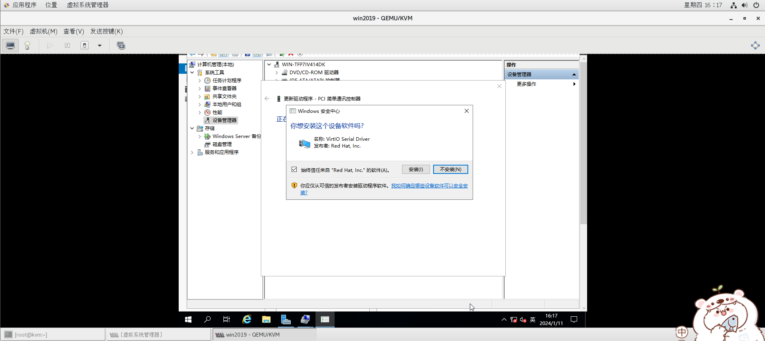
Task: Collapse the 存储 tree node
Action: tap(192, 128)
